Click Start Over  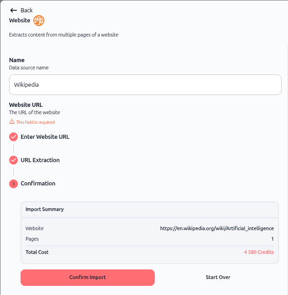click(218, 277)
